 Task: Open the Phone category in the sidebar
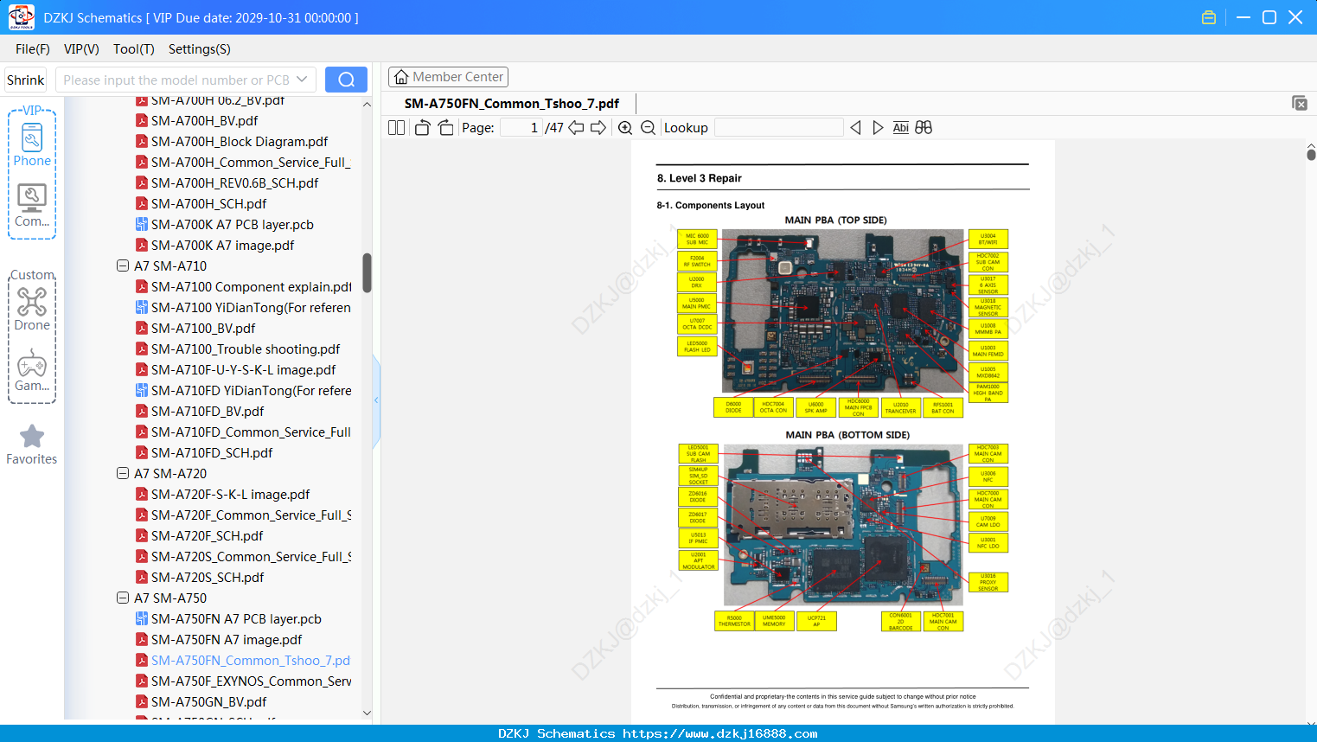[x=32, y=145]
